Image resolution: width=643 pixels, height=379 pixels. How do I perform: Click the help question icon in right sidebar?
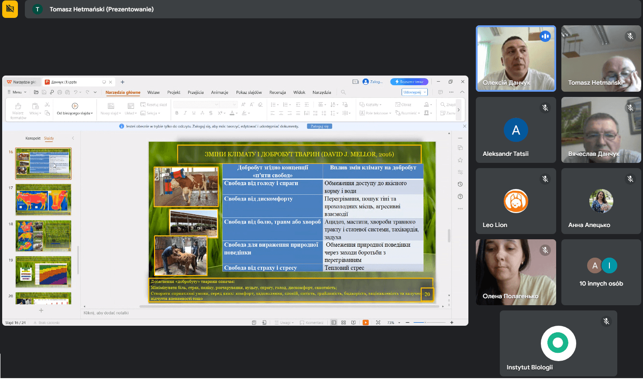(x=460, y=196)
